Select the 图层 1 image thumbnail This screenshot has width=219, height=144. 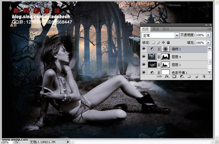152,65
